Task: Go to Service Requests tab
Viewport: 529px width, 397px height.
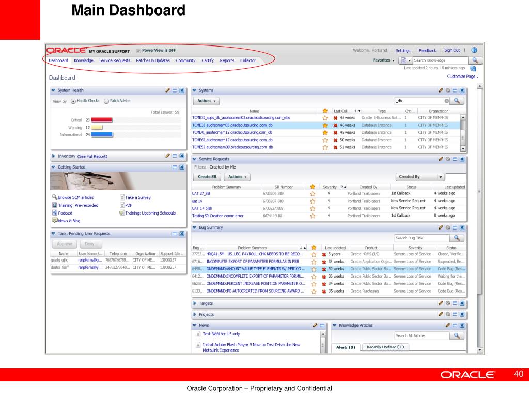Action: coord(115,60)
